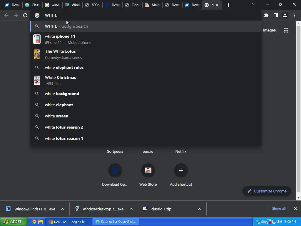Viewport: 301px width, 226px height.
Task: Click the volume speaker tray icon
Action: coord(279,222)
